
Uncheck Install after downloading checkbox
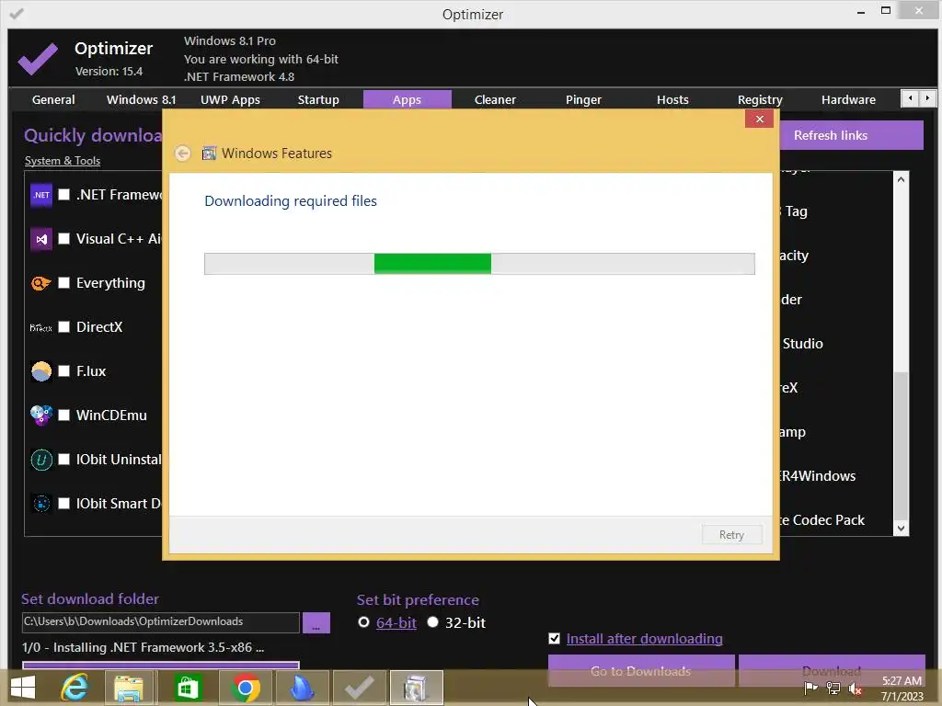click(x=554, y=638)
